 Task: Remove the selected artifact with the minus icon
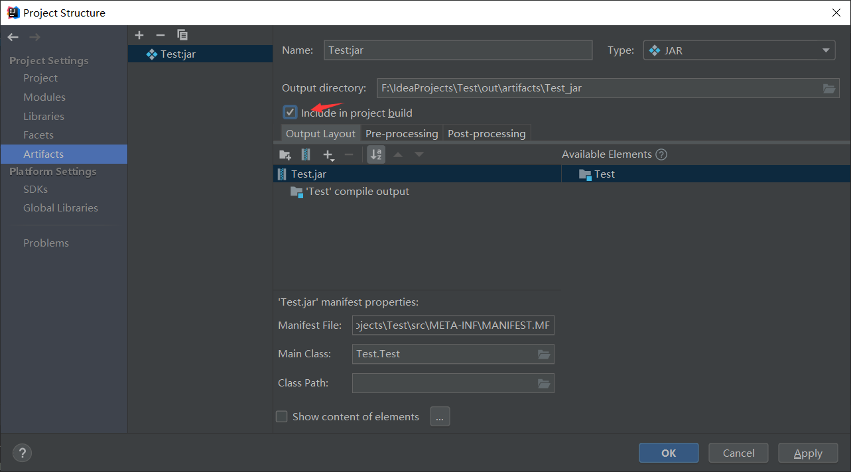[160, 35]
